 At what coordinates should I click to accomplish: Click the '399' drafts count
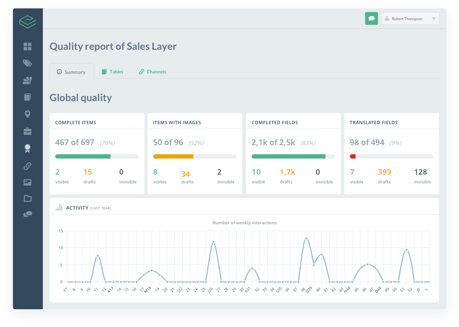385,172
